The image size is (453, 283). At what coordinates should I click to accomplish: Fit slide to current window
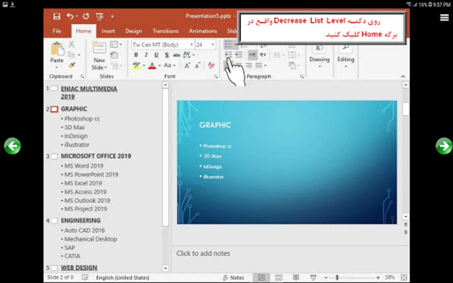click(x=404, y=277)
